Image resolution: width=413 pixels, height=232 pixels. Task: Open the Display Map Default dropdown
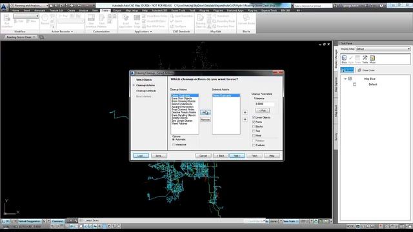pyautogui.click(x=383, y=49)
